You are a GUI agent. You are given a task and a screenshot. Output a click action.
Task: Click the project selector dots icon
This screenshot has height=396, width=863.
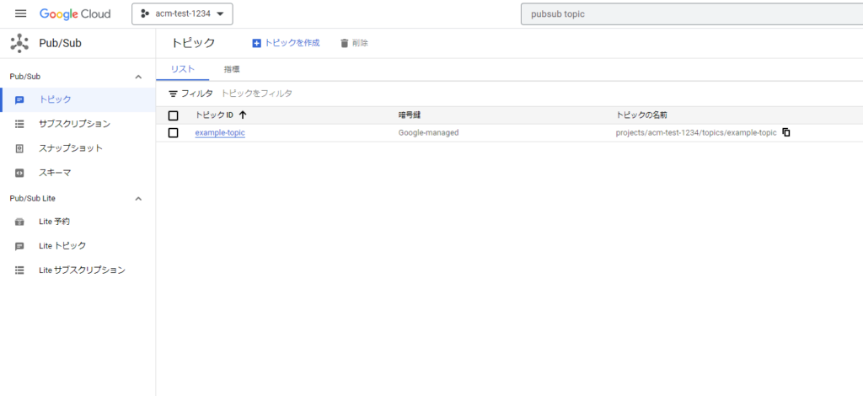(145, 13)
